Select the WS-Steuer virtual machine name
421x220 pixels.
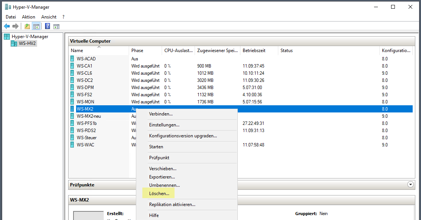pyautogui.click(x=87, y=138)
